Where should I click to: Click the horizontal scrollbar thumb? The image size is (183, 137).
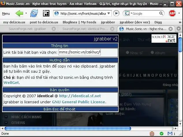click(68, 128)
